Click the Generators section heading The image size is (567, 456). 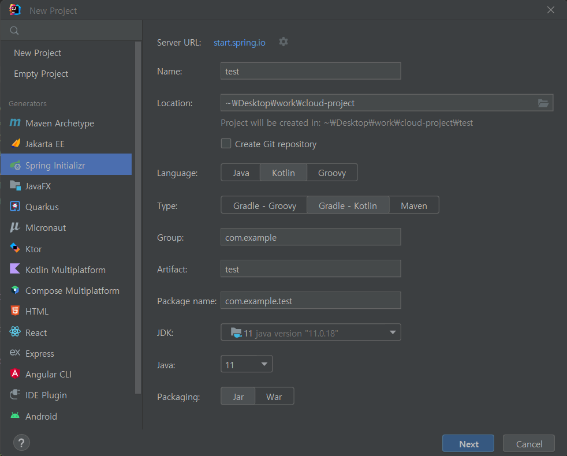tap(28, 103)
